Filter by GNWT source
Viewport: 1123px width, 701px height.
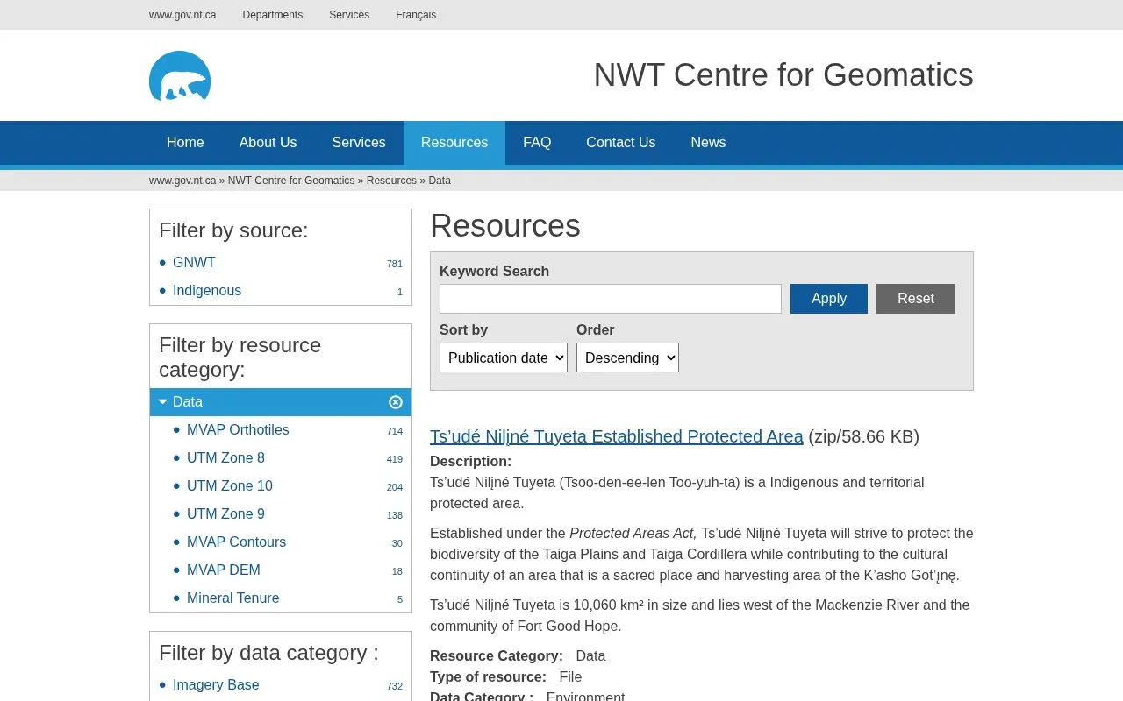coord(194,263)
